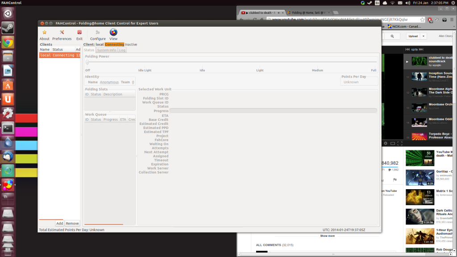Open the Gorillaz suggested video thumbnail
This screenshot has height=257, width=457.
pos(420,178)
